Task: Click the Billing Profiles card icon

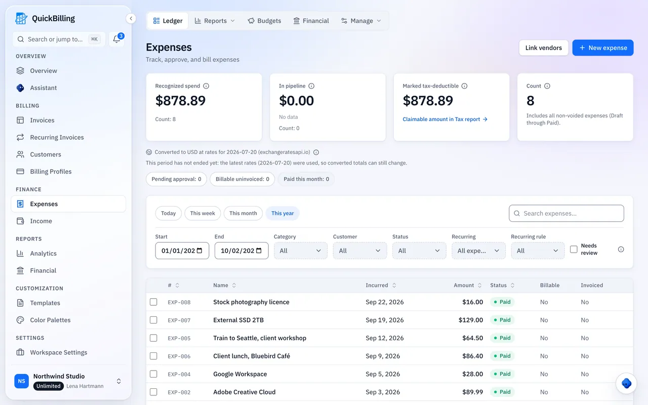Action: 20,172
